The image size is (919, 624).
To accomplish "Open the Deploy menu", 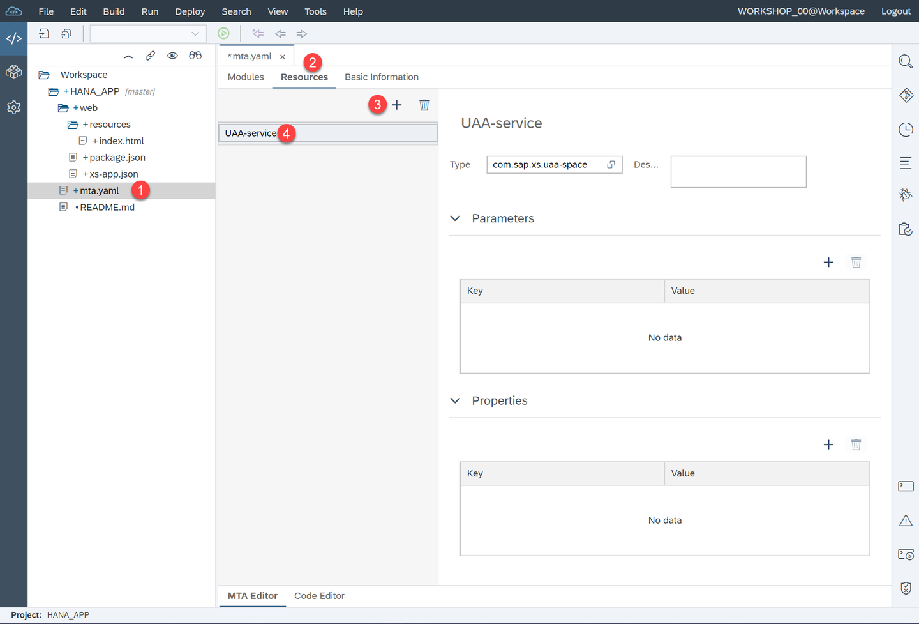I will click(190, 11).
